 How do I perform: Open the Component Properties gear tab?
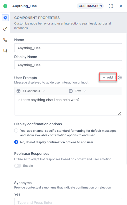pos(5,18)
